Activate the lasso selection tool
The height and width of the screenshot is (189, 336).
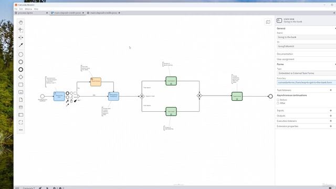coord(21,30)
